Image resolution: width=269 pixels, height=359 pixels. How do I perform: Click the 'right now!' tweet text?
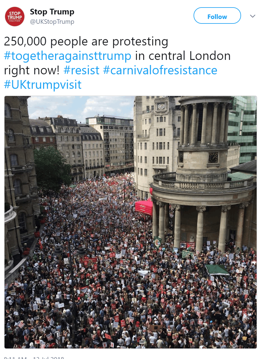pos(32,70)
